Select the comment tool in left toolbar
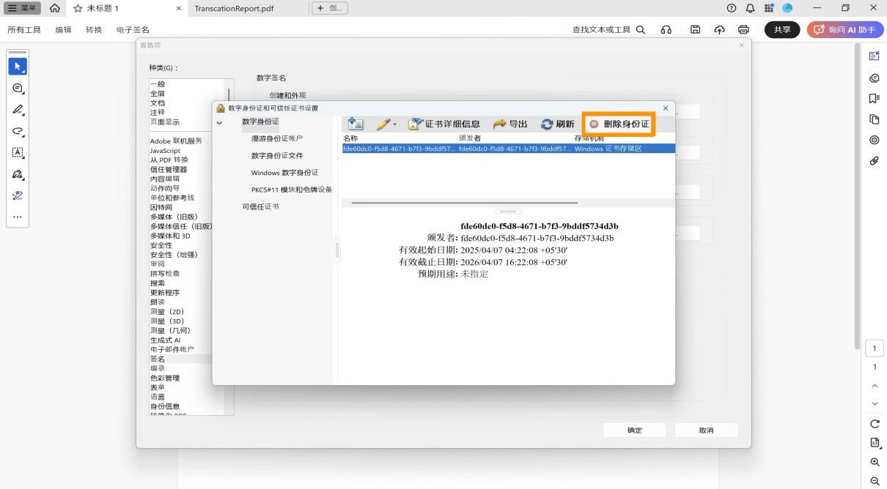The height and width of the screenshot is (489, 887). pyautogui.click(x=18, y=89)
